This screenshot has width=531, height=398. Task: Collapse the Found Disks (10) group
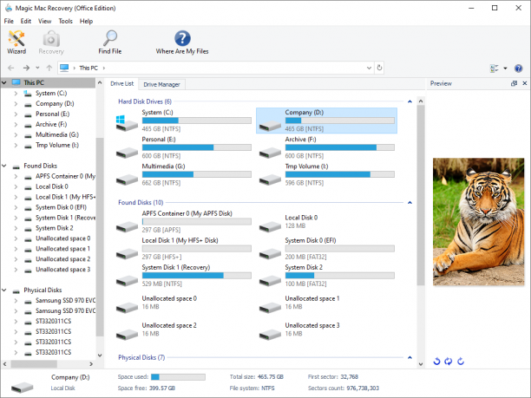tap(410, 202)
